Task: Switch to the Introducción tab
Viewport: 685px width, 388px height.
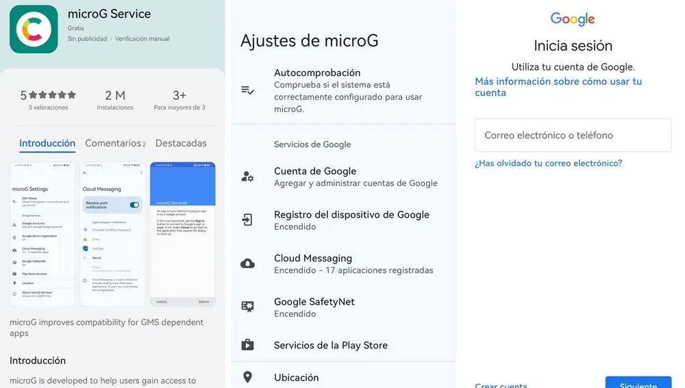Action: tap(47, 143)
